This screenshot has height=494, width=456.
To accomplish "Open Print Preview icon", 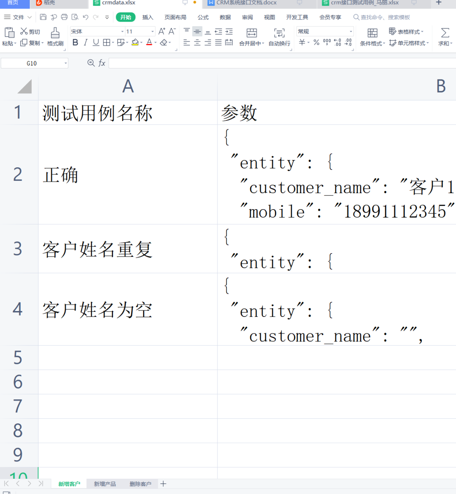I will pyautogui.click(x=75, y=17).
